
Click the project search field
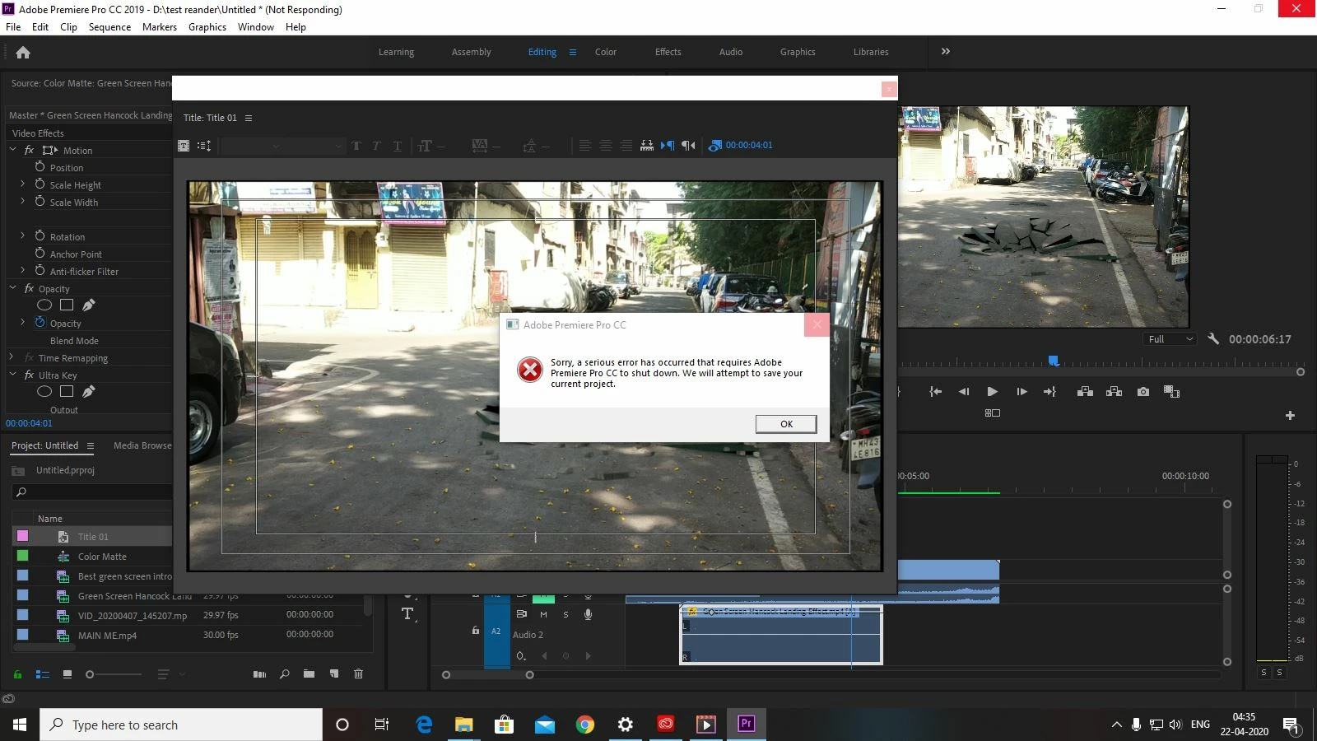[x=92, y=492]
